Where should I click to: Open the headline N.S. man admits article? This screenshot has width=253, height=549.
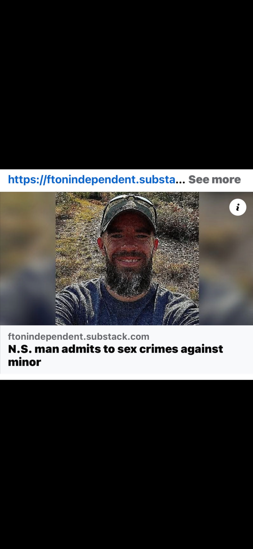click(x=115, y=355)
